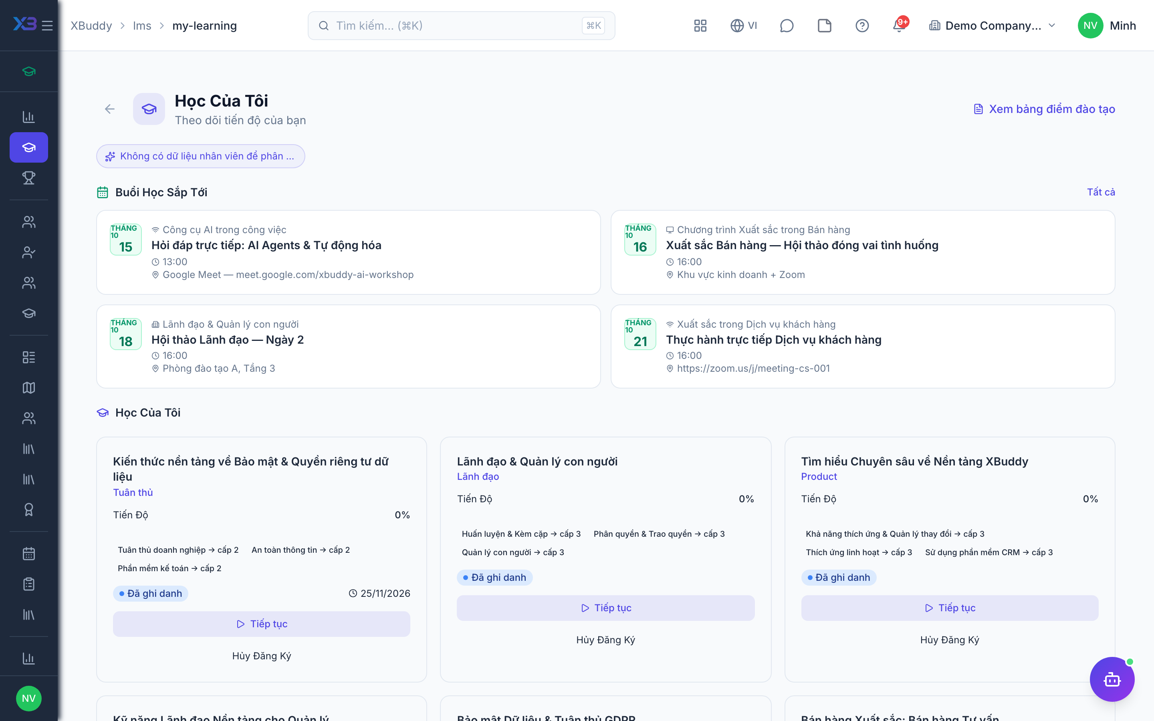Open the notifications bell with 9+ badge

(900, 25)
